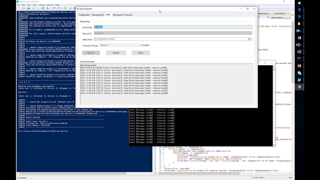Collapse the if block at line 69
Screen dimensions: 320x180
(x=163, y=153)
